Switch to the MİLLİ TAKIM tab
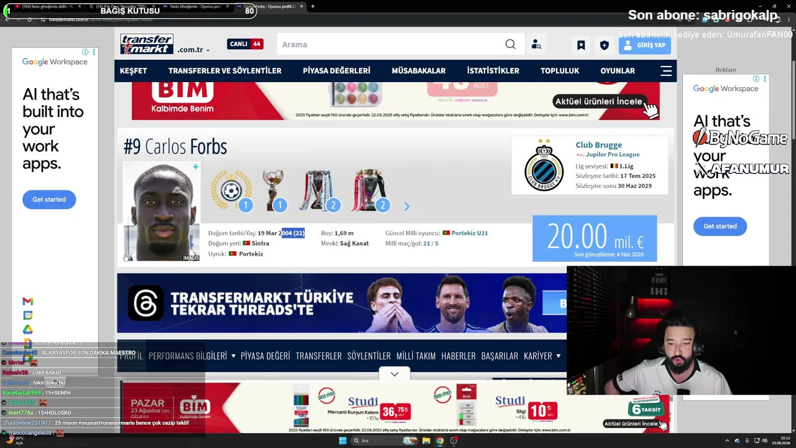This screenshot has width=796, height=448. coord(416,356)
